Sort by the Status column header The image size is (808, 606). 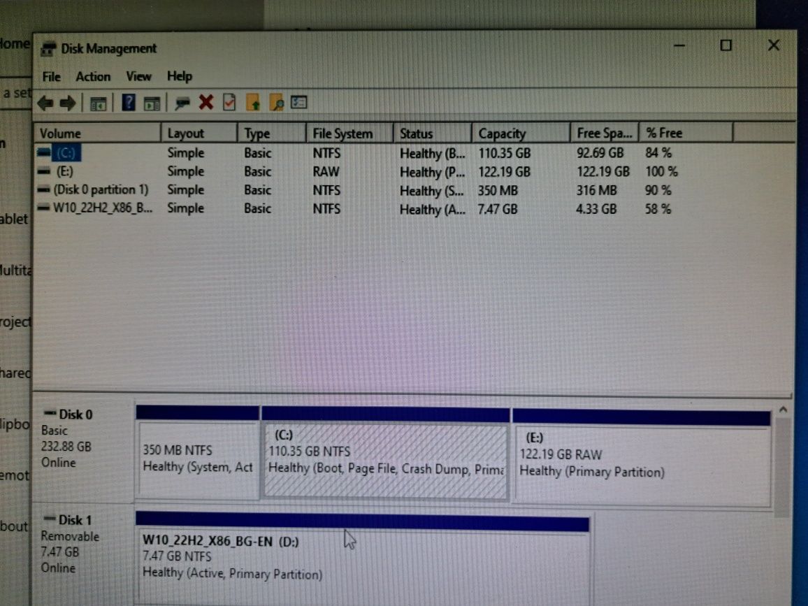pos(433,134)
